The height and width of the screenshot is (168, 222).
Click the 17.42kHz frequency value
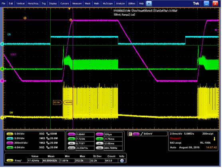pyautogui.click(x=35, y=161)
